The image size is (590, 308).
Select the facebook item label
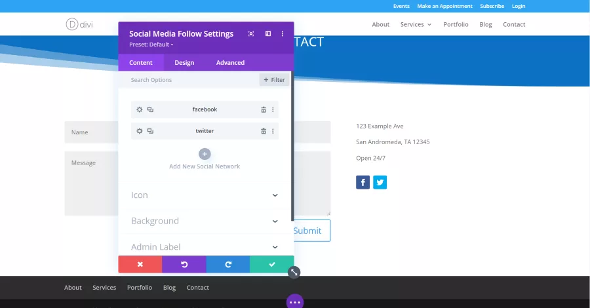click(205, 109)
